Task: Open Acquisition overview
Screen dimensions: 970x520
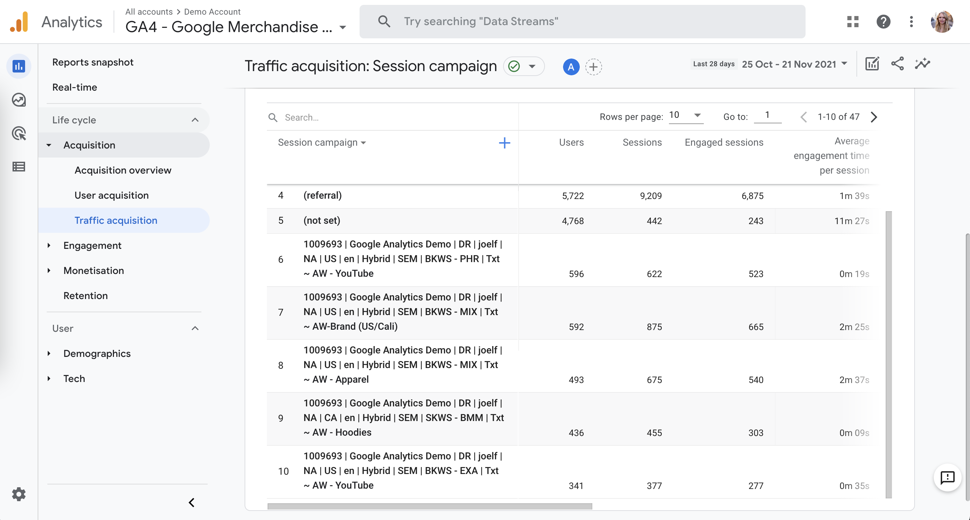Action: pyautogui.click(x=123, y=170)
